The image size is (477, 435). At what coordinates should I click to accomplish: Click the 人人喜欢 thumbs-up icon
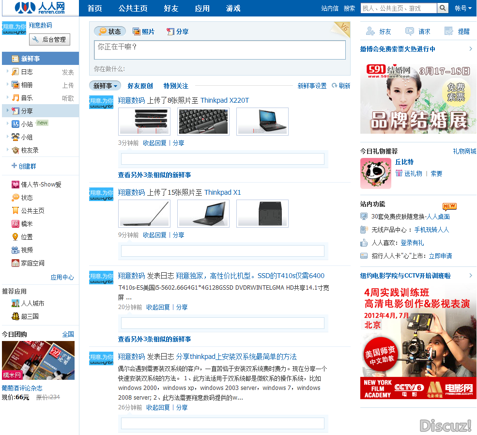click(364, 242)
